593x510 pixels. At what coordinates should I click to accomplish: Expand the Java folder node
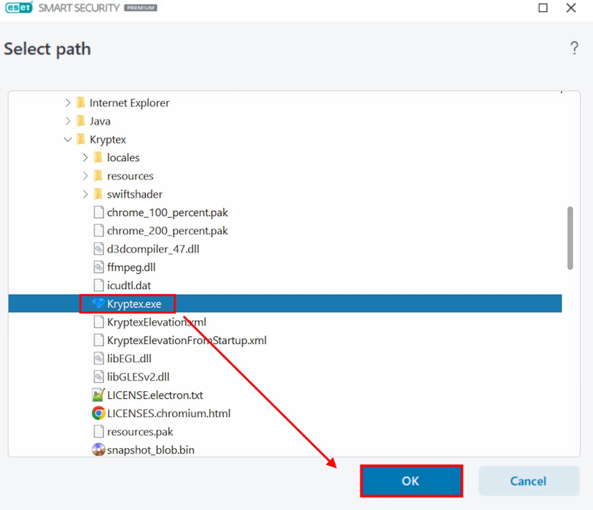point(68,121)
